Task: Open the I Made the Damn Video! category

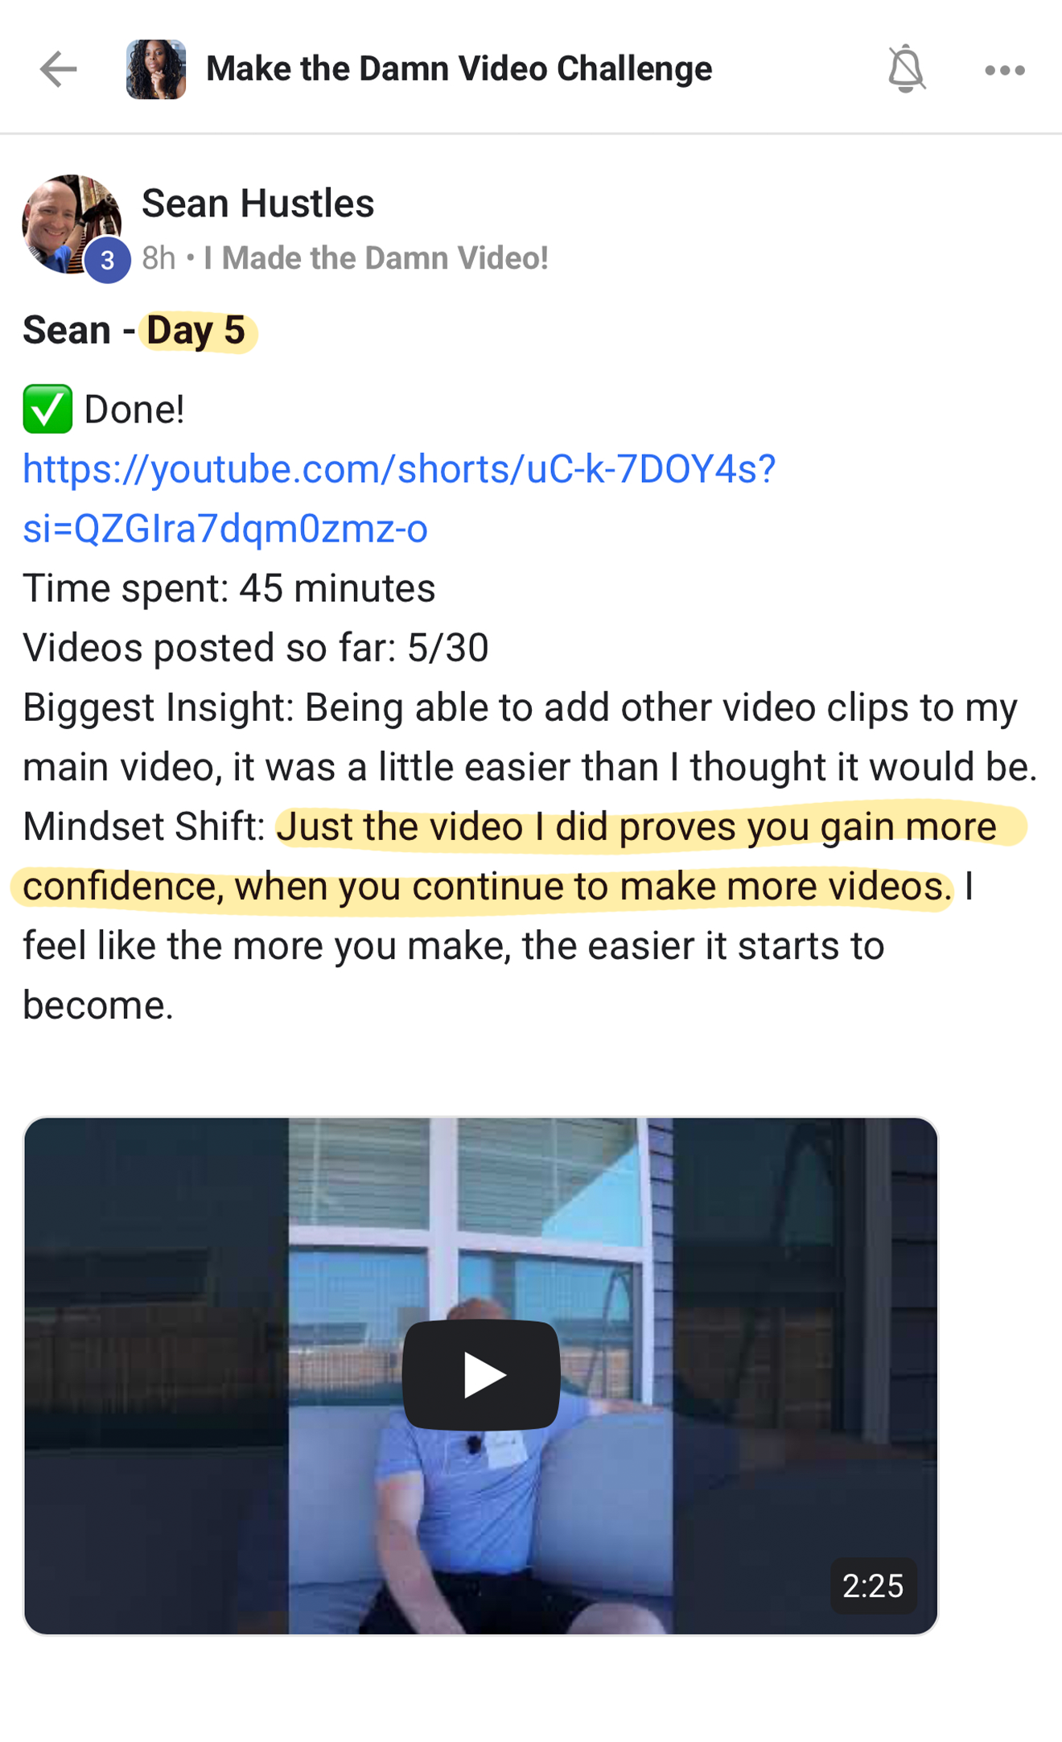Action: point(376,258)
